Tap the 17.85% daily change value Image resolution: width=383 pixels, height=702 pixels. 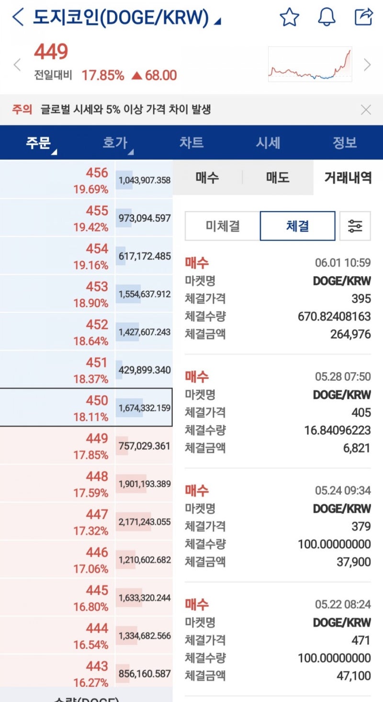(103, 76)
